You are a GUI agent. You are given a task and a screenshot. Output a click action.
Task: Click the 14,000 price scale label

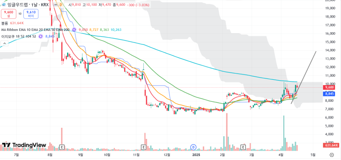[330, 50]
